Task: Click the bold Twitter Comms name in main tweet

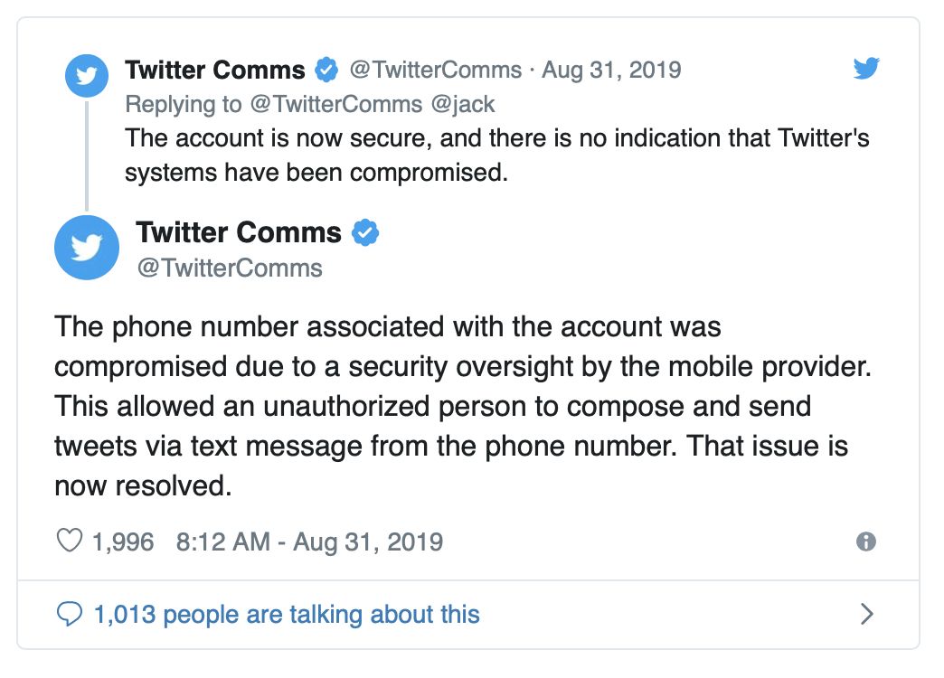Action: 239,232
